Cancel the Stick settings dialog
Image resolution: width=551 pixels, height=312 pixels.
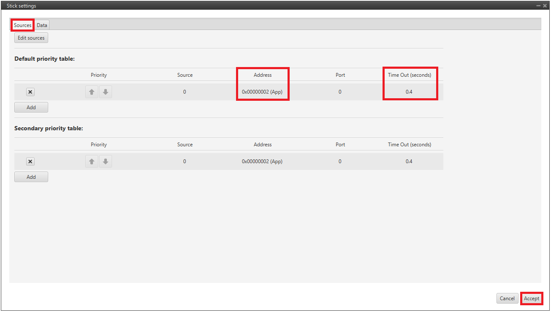[507, 299]
